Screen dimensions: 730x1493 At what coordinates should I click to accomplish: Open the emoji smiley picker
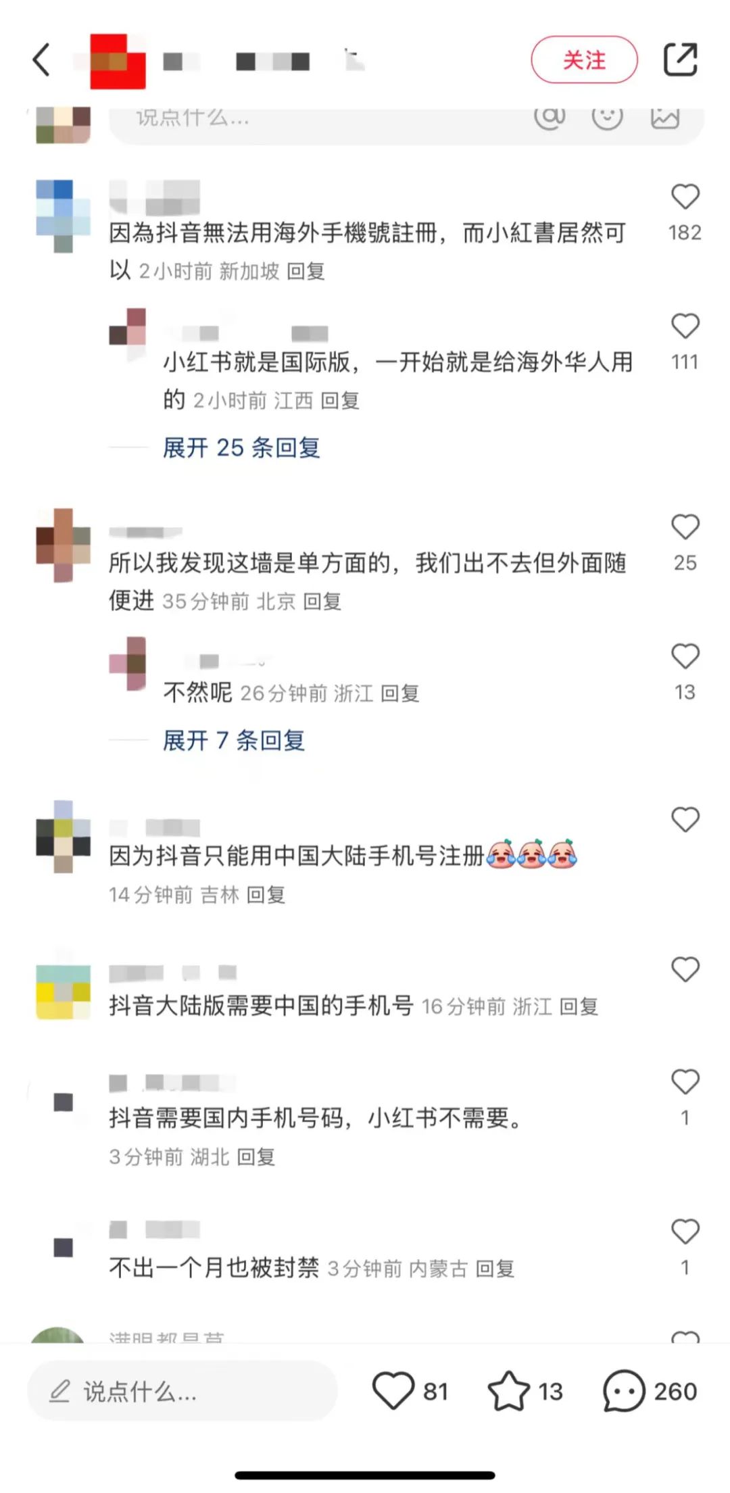[x=607, y=117]
